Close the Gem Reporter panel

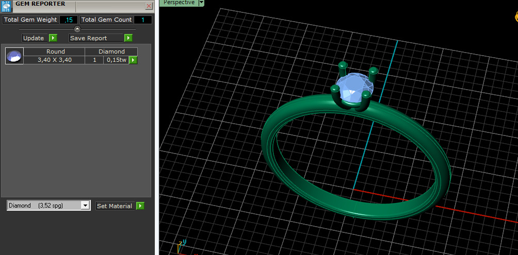(x=149, y=6)
